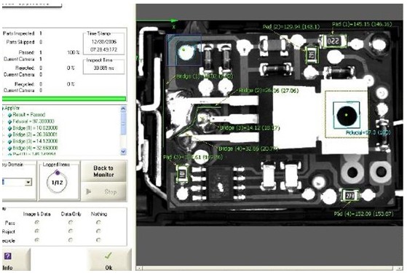Click the Stop button

pyautogui.click(x=104, y=191)
